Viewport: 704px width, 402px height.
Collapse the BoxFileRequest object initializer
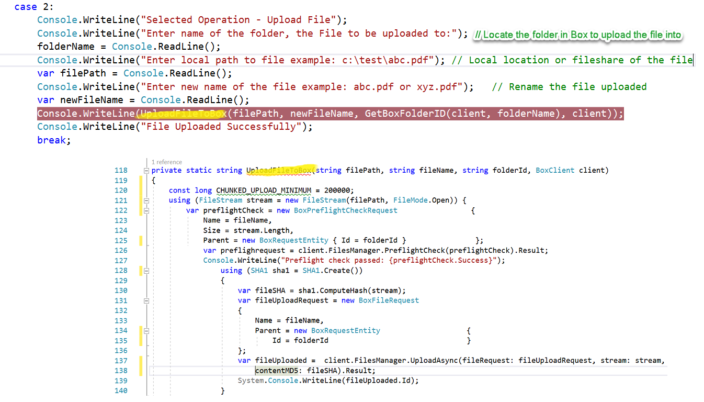pyautogui.click(x=146, y=300)
